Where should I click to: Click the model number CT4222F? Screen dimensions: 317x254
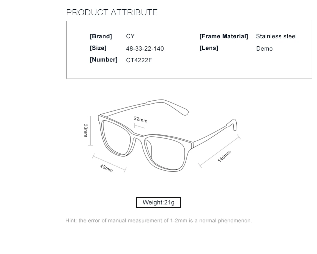(x=139, y=60)
